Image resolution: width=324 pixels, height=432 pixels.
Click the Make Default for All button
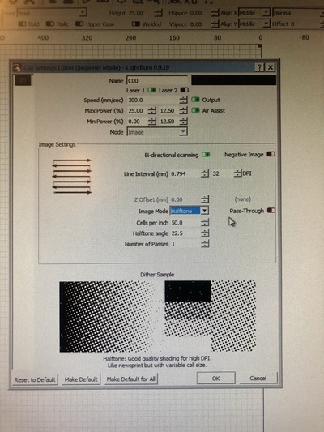(130, 379)
